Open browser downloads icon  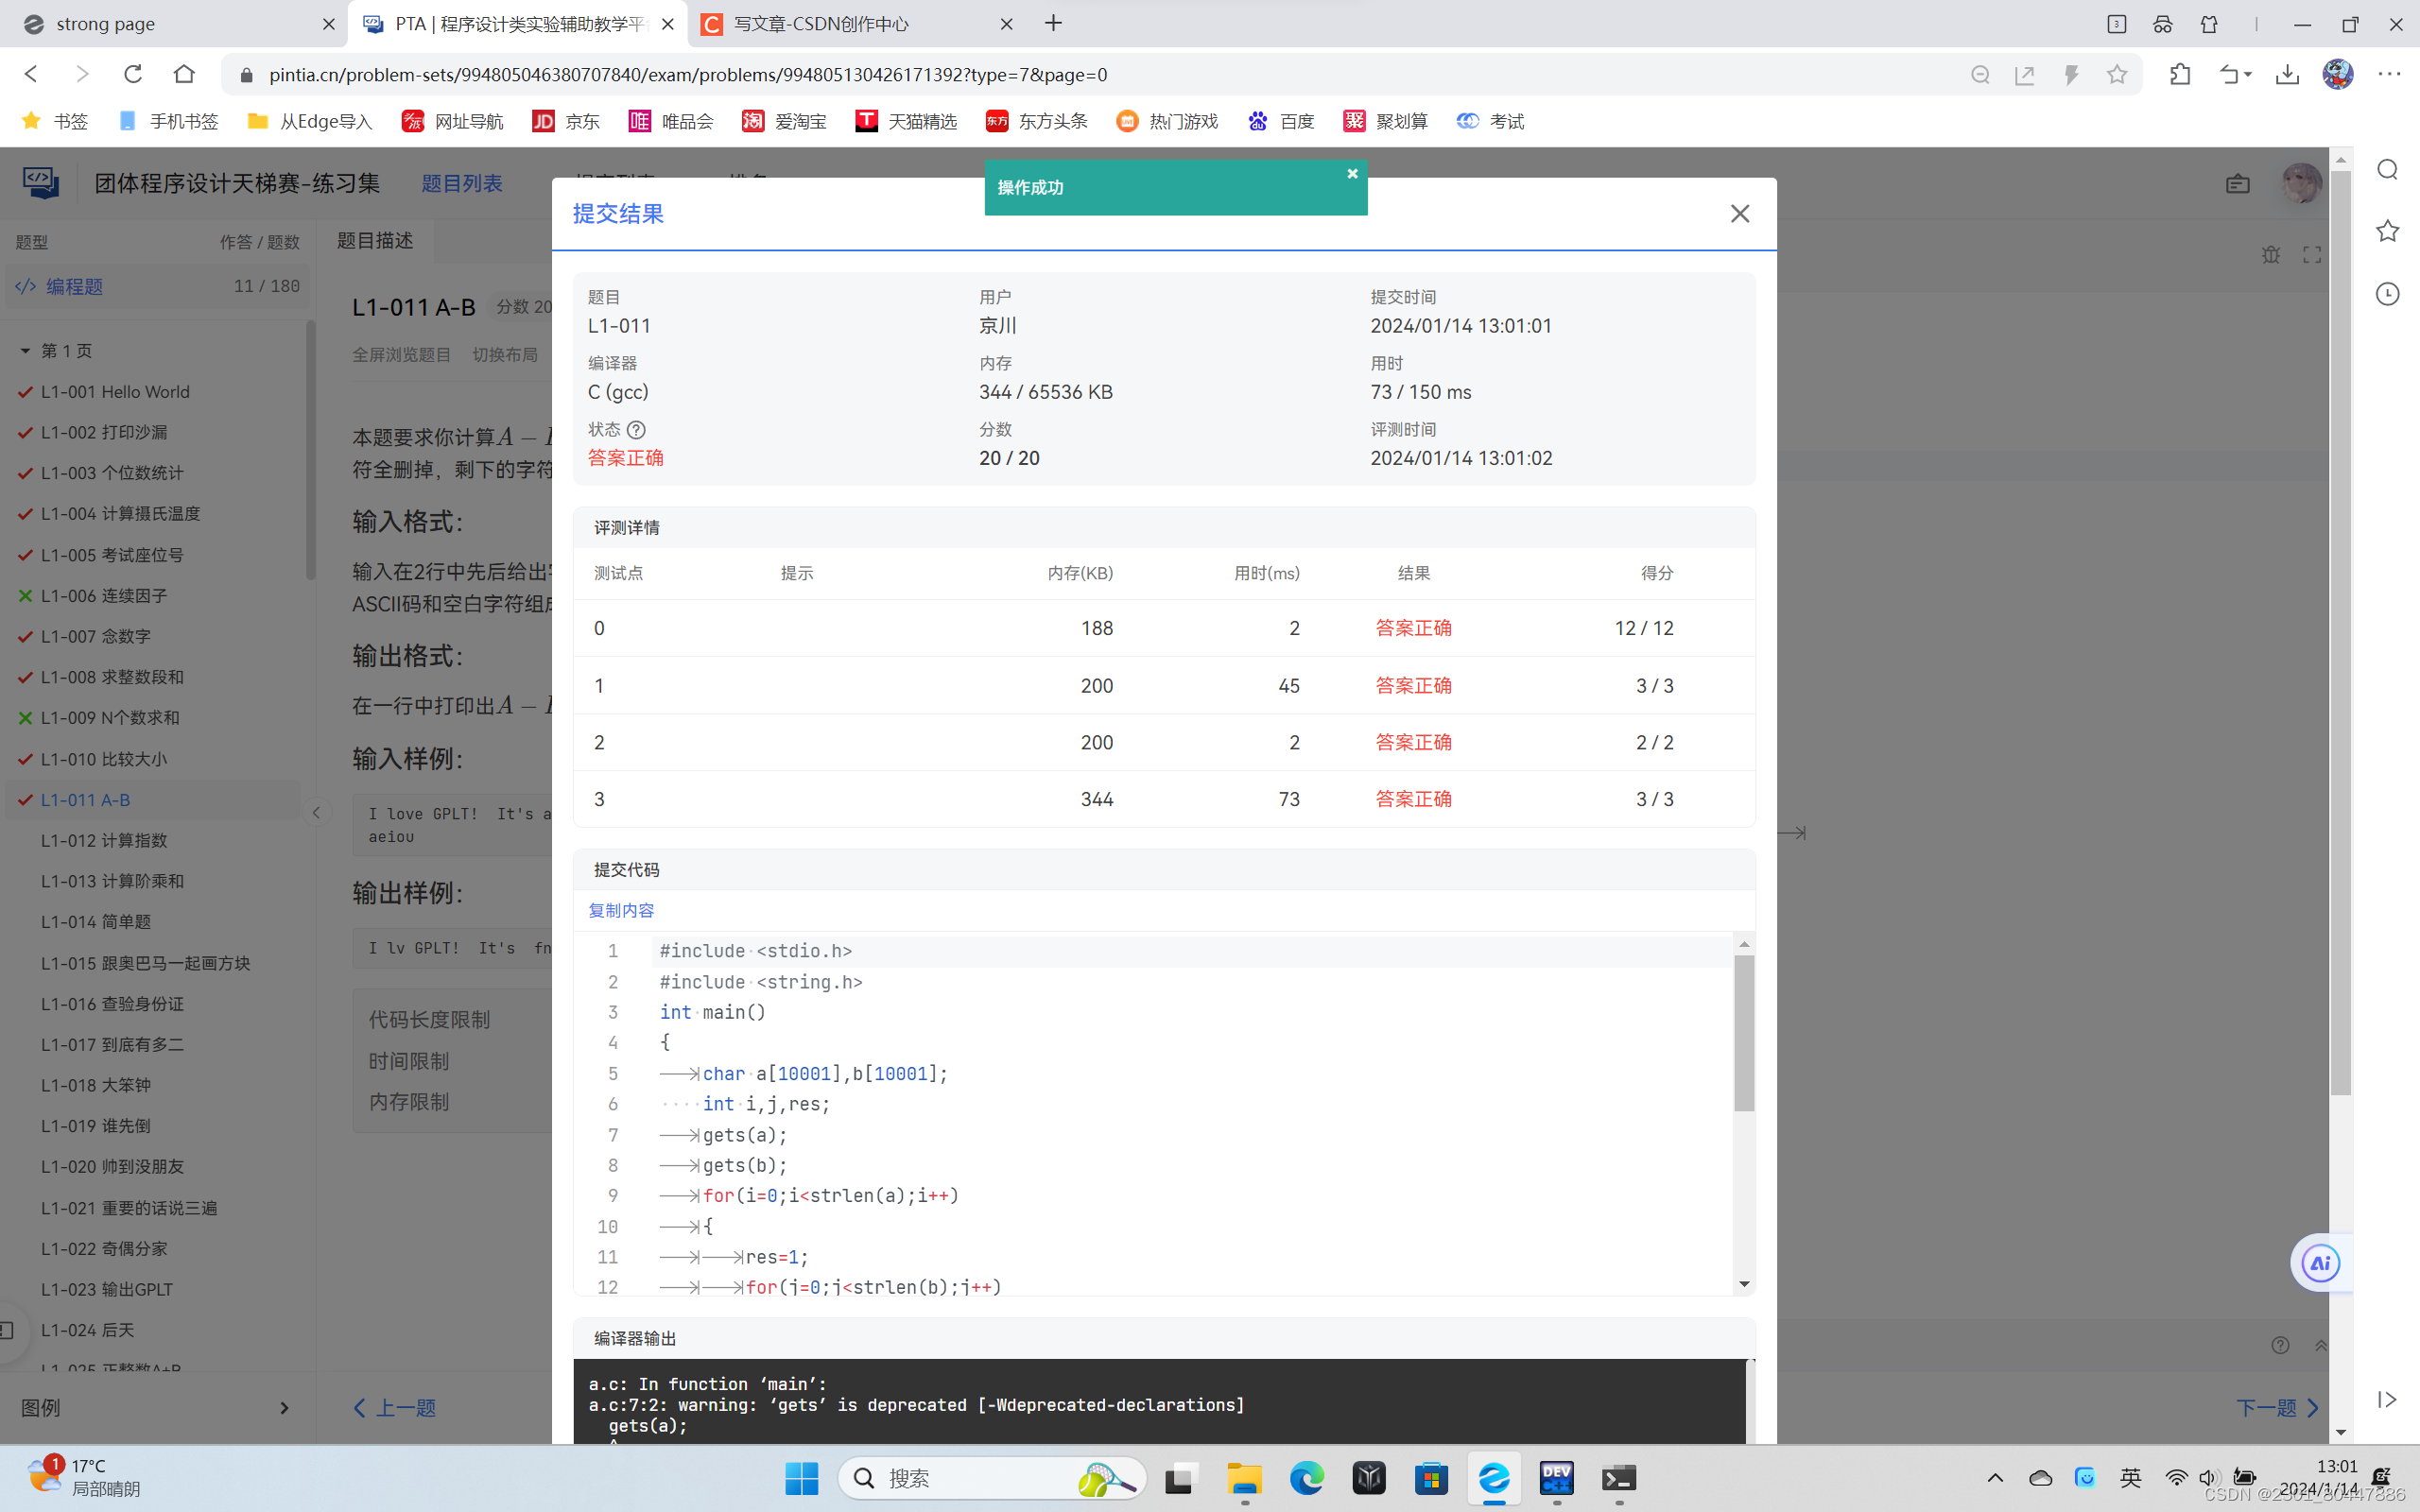[2288, 74]
